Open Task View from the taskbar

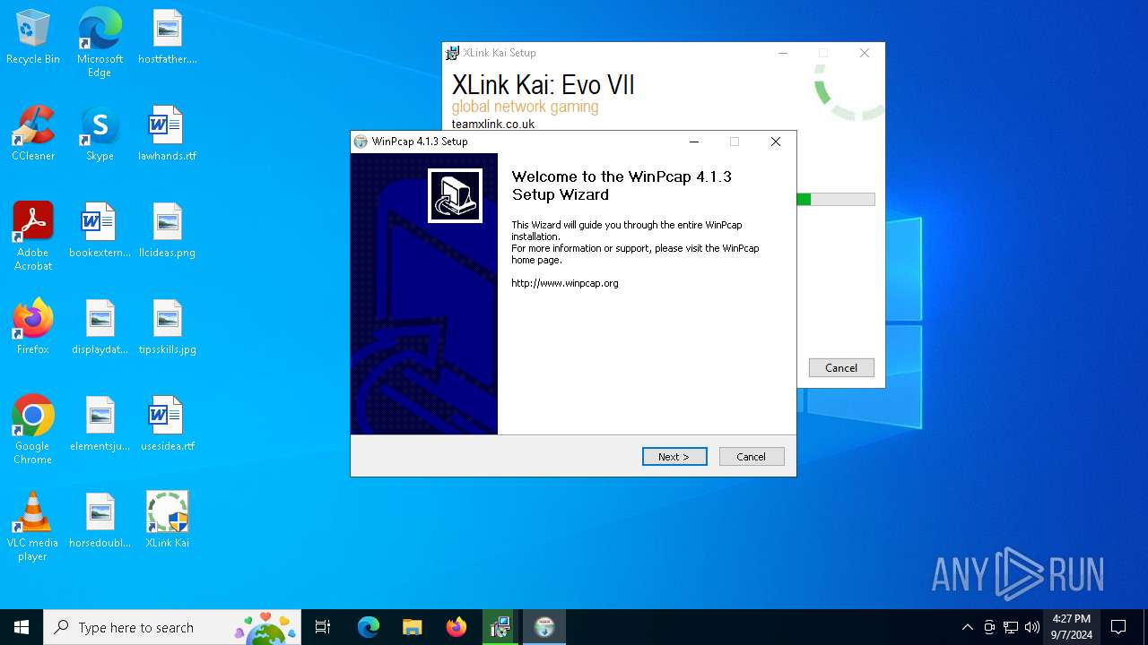pyautogui.click(x=323, y=627)
